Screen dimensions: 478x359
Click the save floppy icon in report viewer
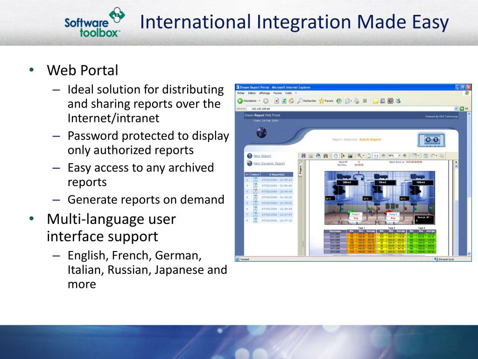coord(303,156)
